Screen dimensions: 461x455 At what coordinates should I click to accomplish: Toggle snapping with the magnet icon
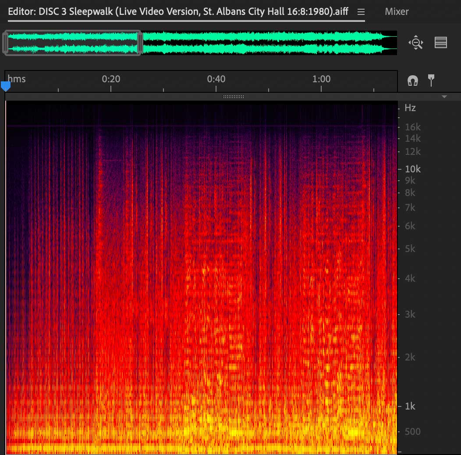pos(412,80)
